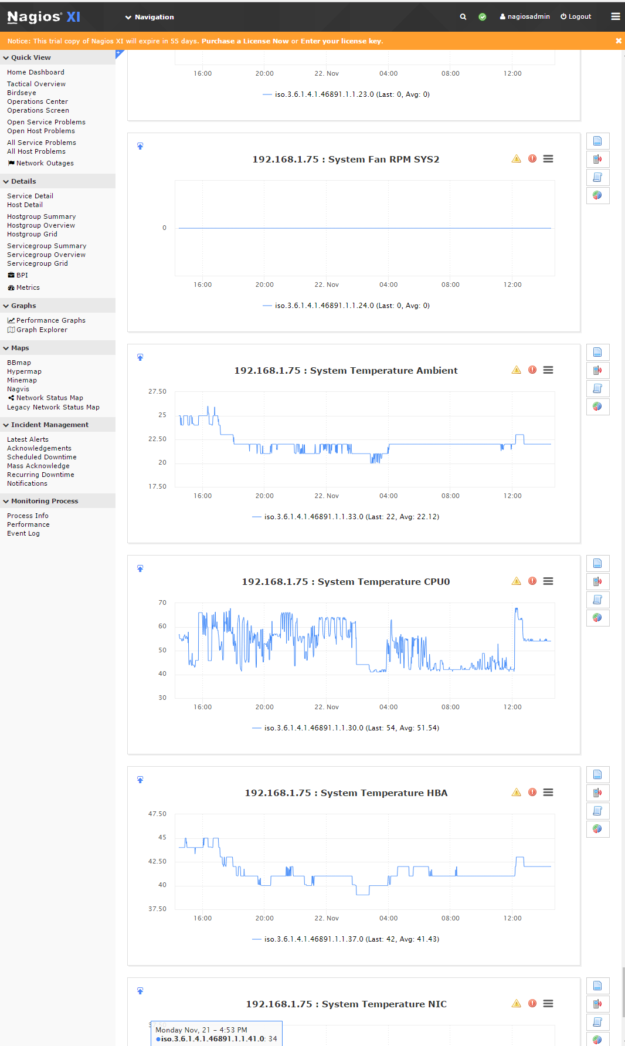Open chart menu for Temperature Ambient graph
The height and width of the screenshot is (1046, 625).
tap(548, 370)
